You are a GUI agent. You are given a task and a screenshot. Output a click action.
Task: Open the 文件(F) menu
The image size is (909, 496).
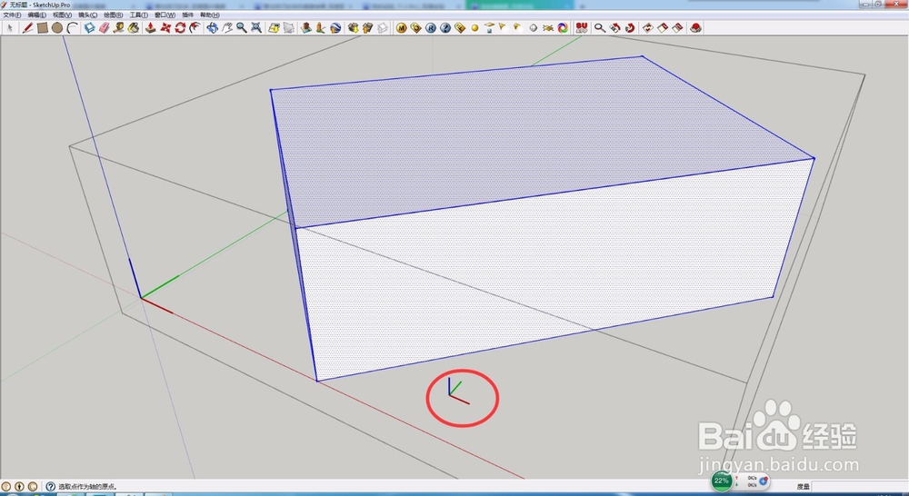tap(12, 15)
